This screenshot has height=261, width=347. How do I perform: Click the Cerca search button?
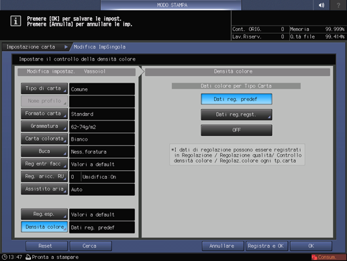[x=91, y=246]
